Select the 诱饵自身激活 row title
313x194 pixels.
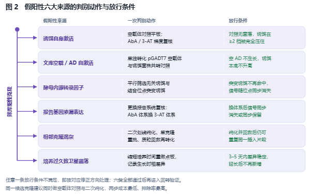pyautogui.click(x=58, y=38)
